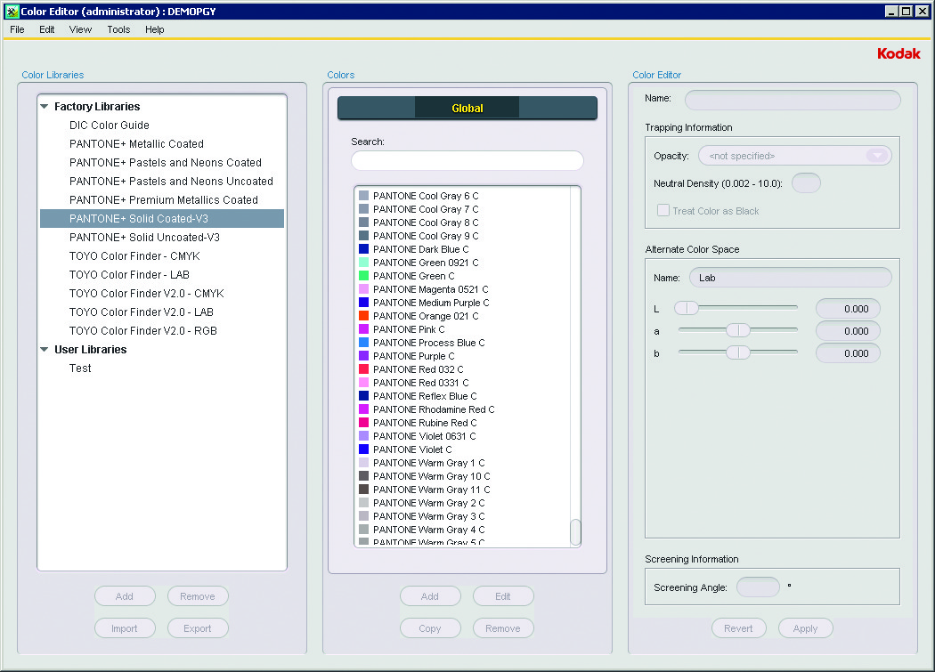
Task: Enable the Treat Color as Black checkbox
Action: (x=663, y=210)
